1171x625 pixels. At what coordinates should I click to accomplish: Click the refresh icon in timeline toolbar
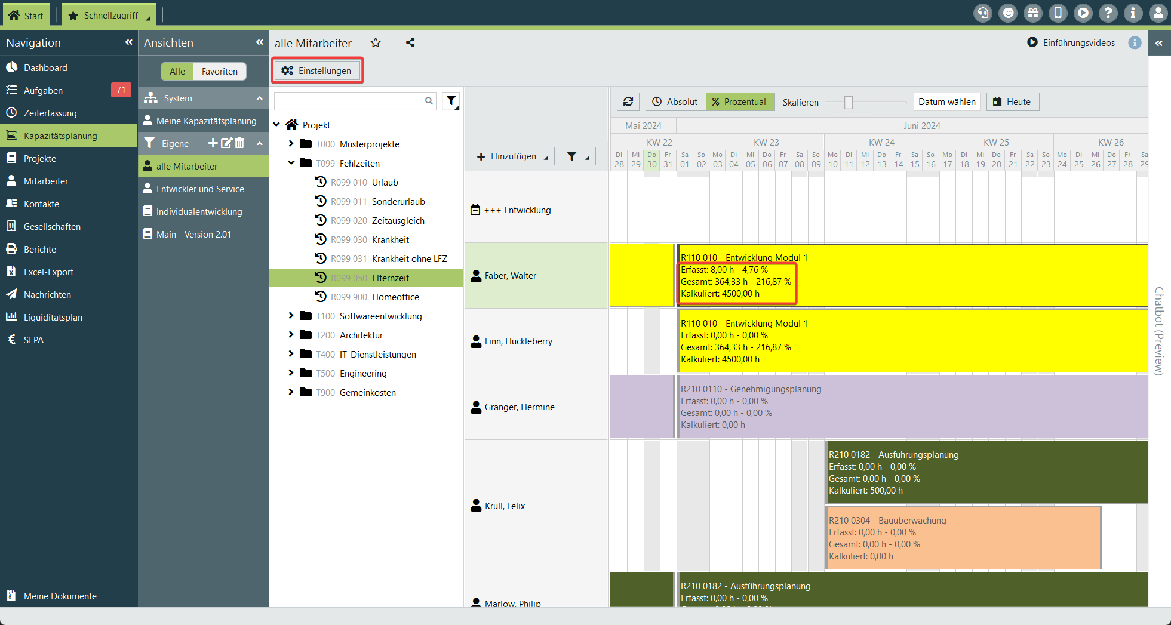pos(628,102)
